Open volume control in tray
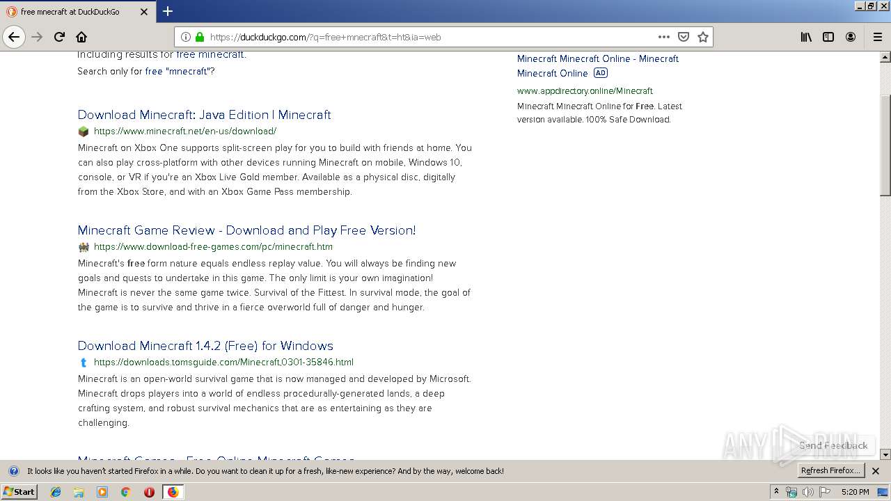 [x=807, y=492]
